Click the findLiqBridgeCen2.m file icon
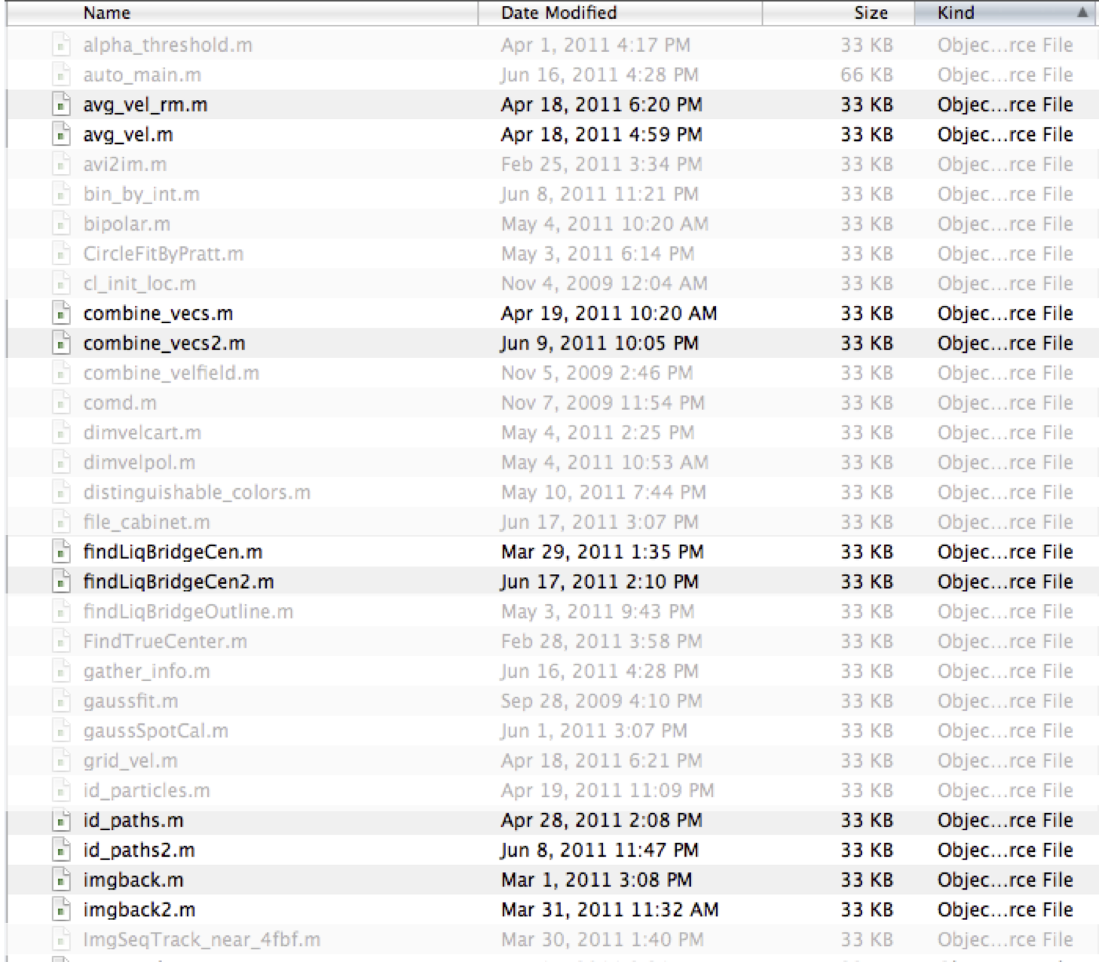The image size is (1099, 962). pyautogui.click(x=61, y=582)
